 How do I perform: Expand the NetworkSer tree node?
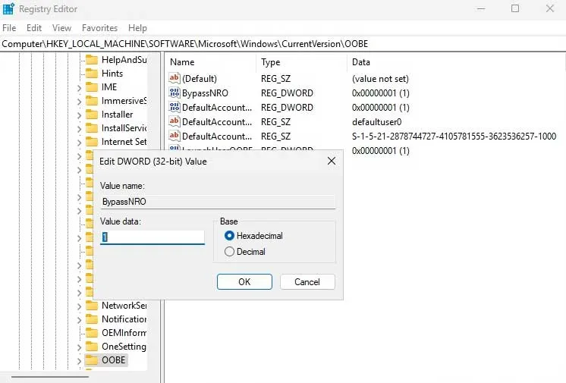point(80,306)
